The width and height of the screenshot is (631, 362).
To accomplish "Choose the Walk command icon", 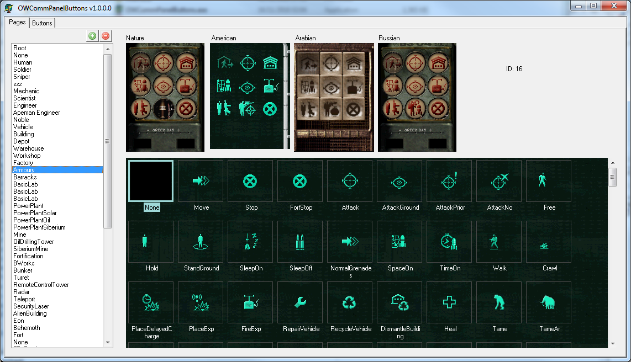I will [499, 242].
